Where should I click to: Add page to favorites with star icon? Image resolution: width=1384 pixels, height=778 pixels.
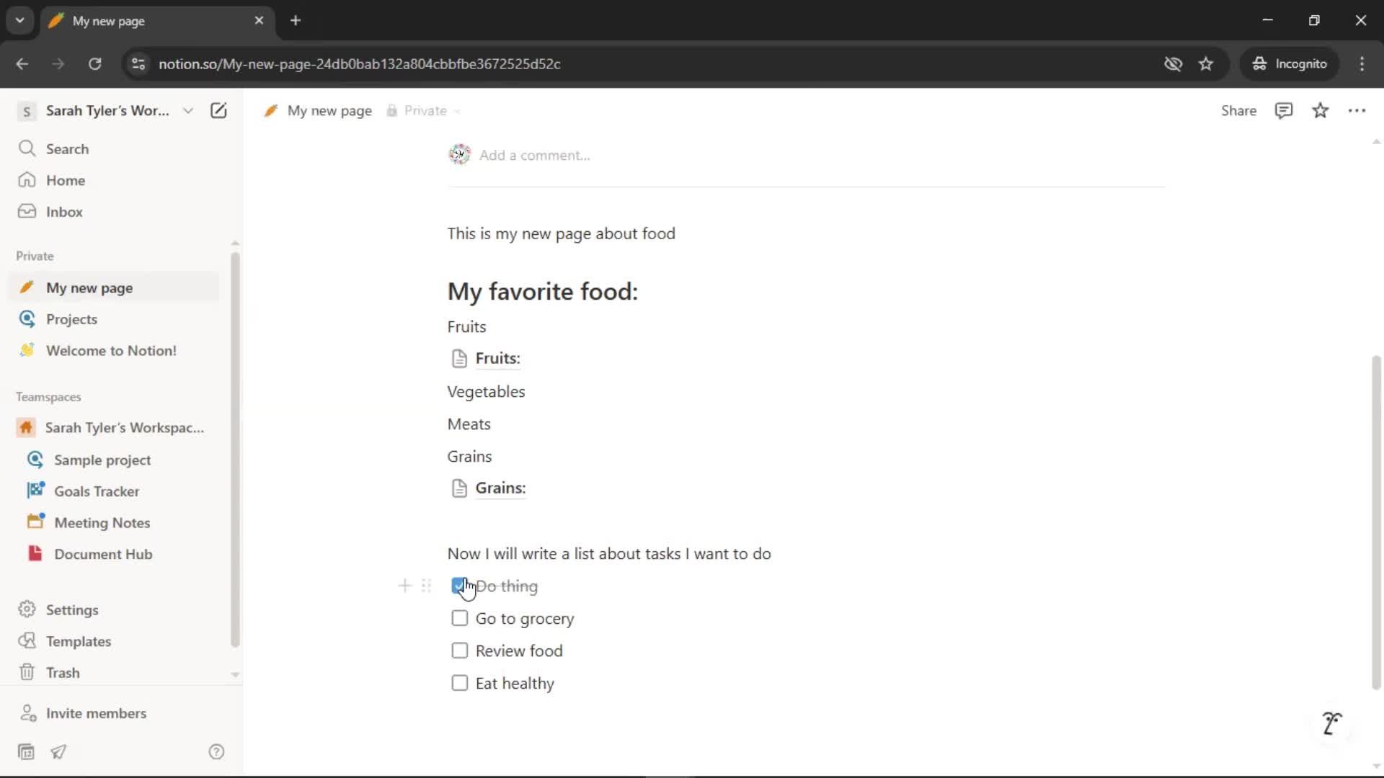pos(1320,110)
